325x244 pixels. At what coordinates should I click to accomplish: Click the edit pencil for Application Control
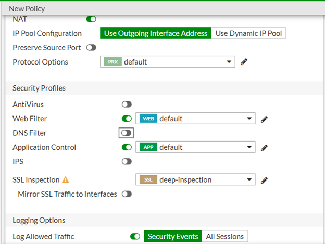click(264, 147)
